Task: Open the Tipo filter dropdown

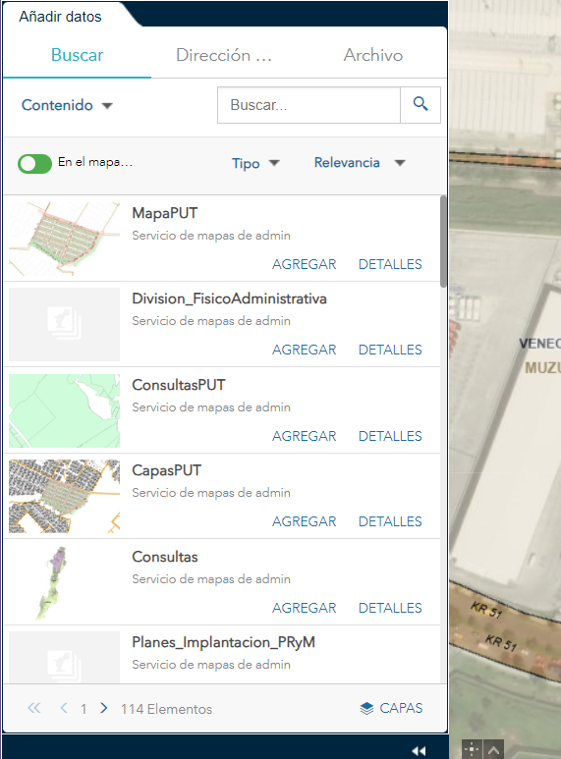Action: [x=255, y=163]
